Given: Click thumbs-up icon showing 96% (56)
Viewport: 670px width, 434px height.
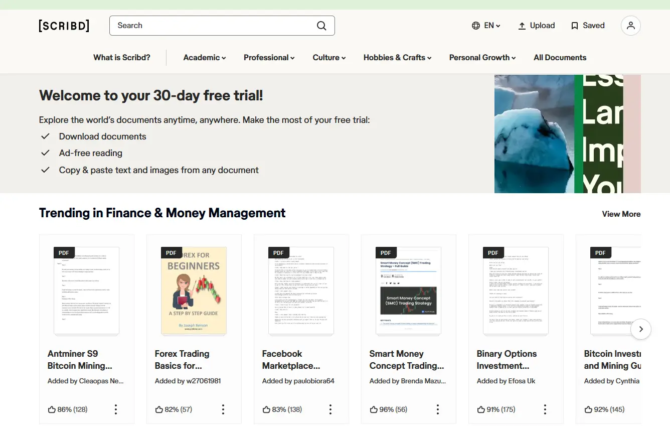Looking at the screenshot, I should click(x=374, y=409).
